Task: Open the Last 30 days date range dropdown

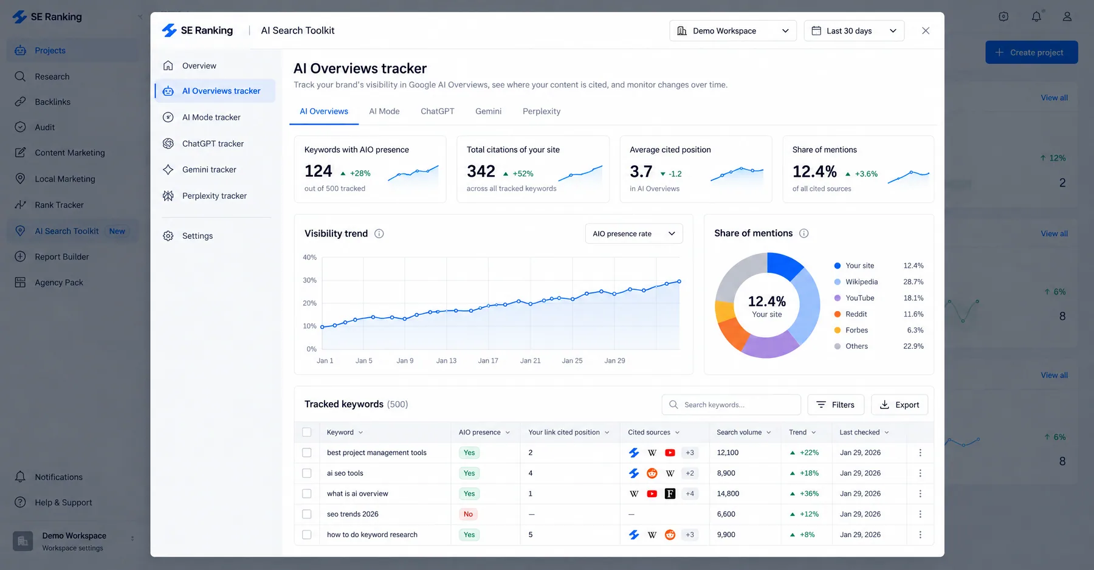Action: pyautogui.click(x=854, y=30)
